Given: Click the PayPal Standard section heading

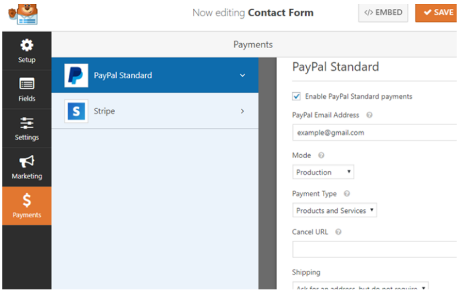Looking at the screenshot, I should tap(335, 67).
